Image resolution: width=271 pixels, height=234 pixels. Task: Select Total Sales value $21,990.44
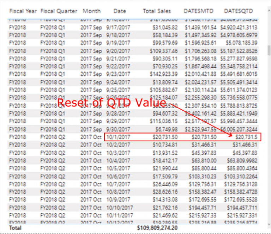165,168
